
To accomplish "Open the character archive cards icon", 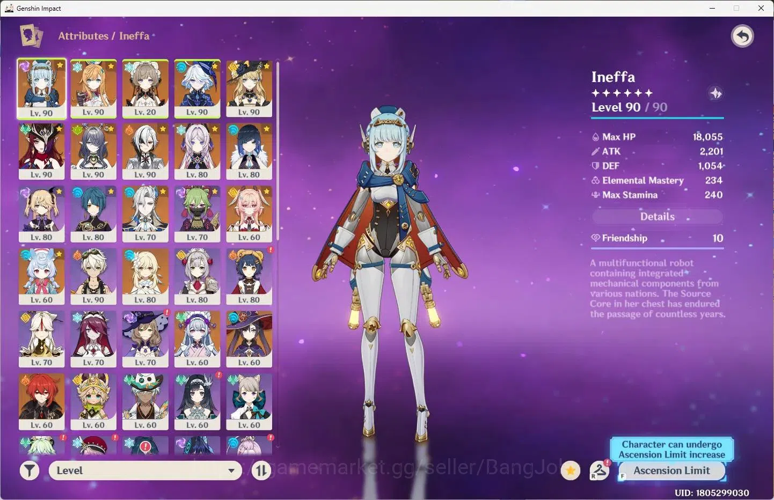I will coord(31,36).
